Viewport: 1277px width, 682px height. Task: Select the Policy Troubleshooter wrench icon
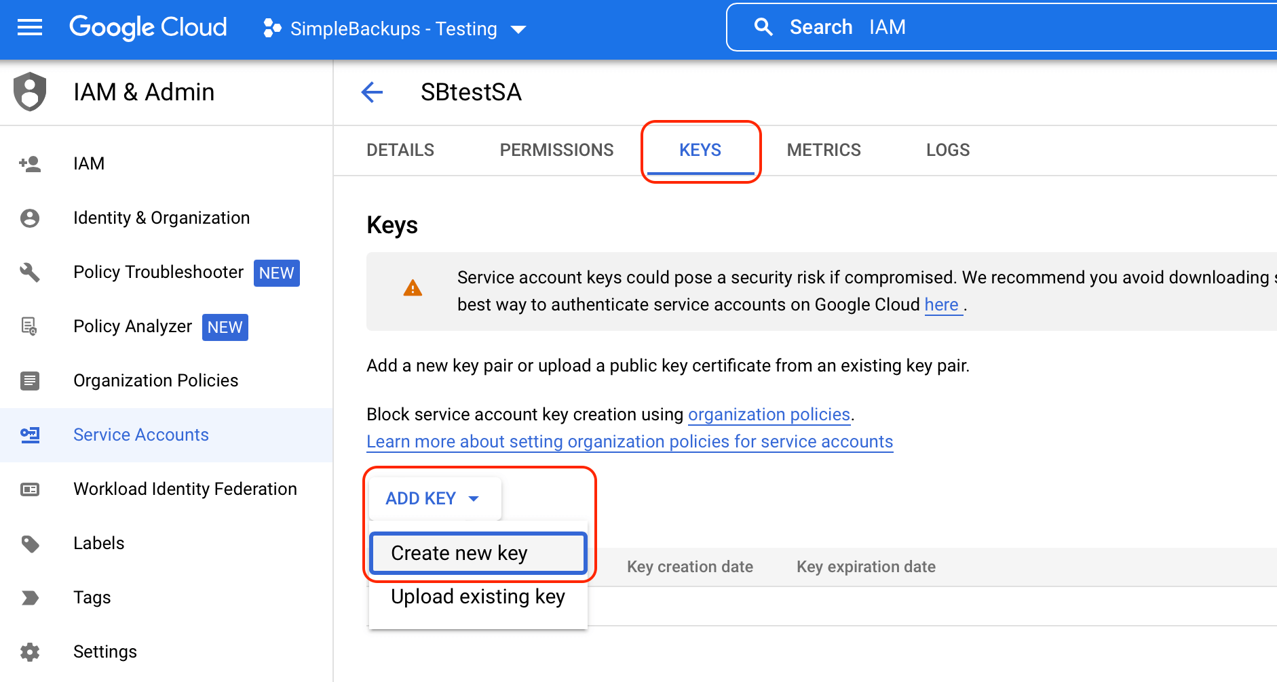click(x=30, y=273)
